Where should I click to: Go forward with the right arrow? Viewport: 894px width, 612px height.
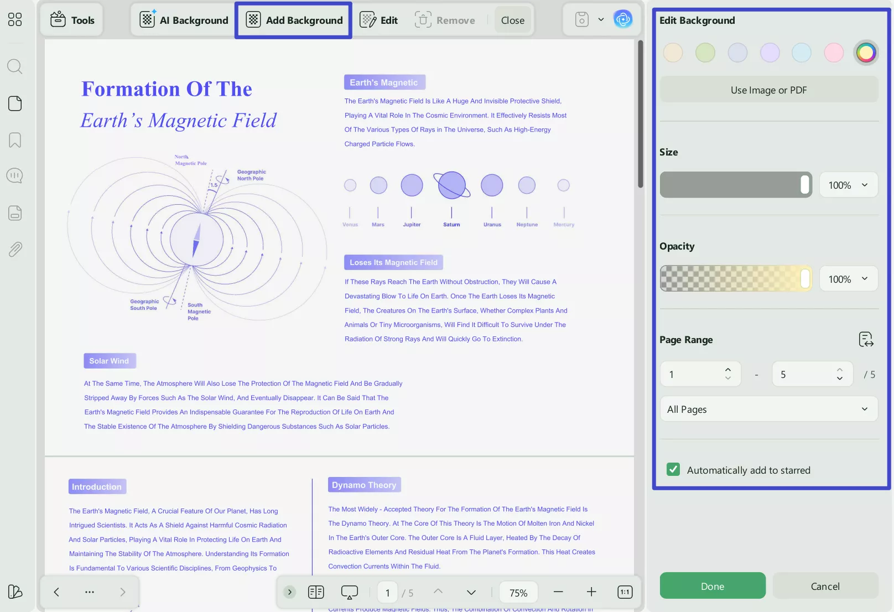pos(123,592)
